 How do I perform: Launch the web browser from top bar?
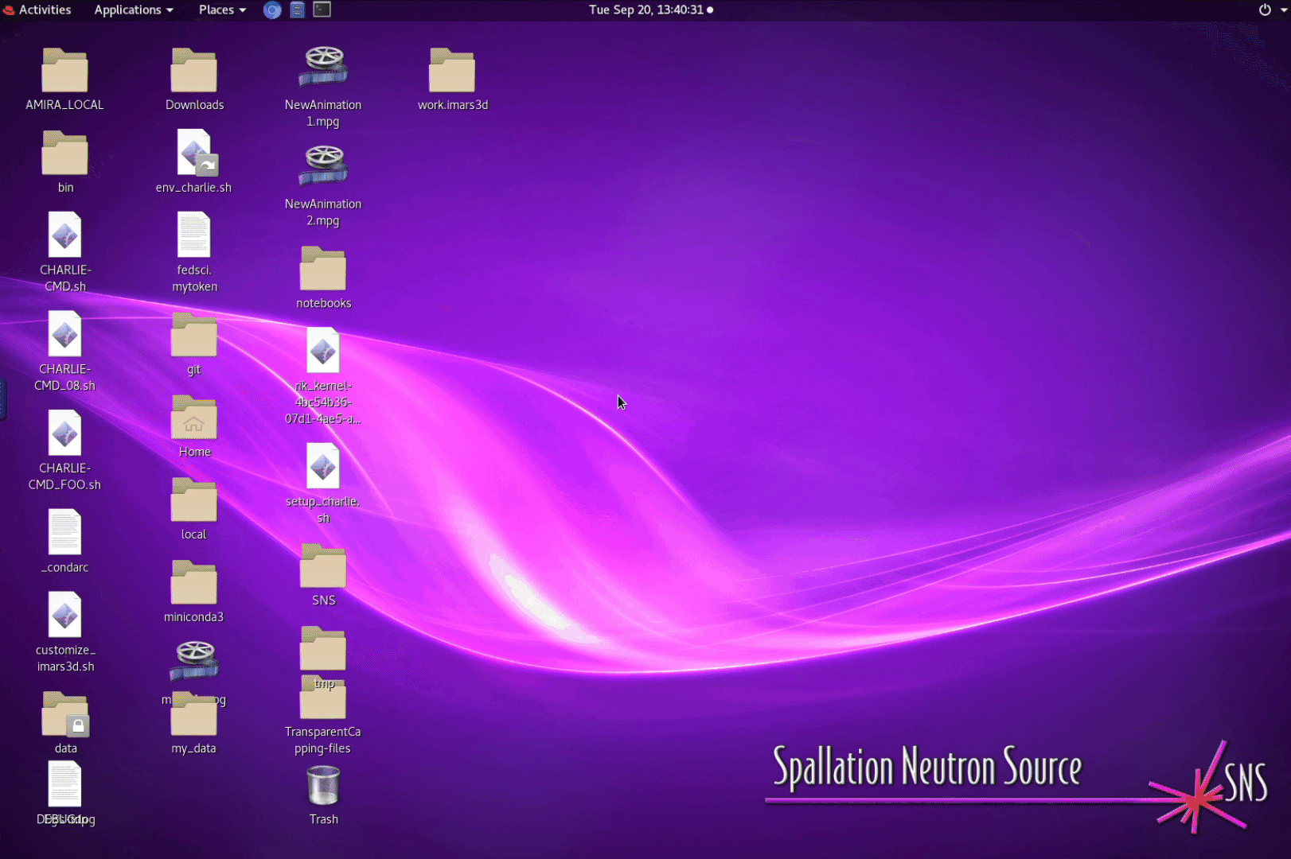[272, 10]
